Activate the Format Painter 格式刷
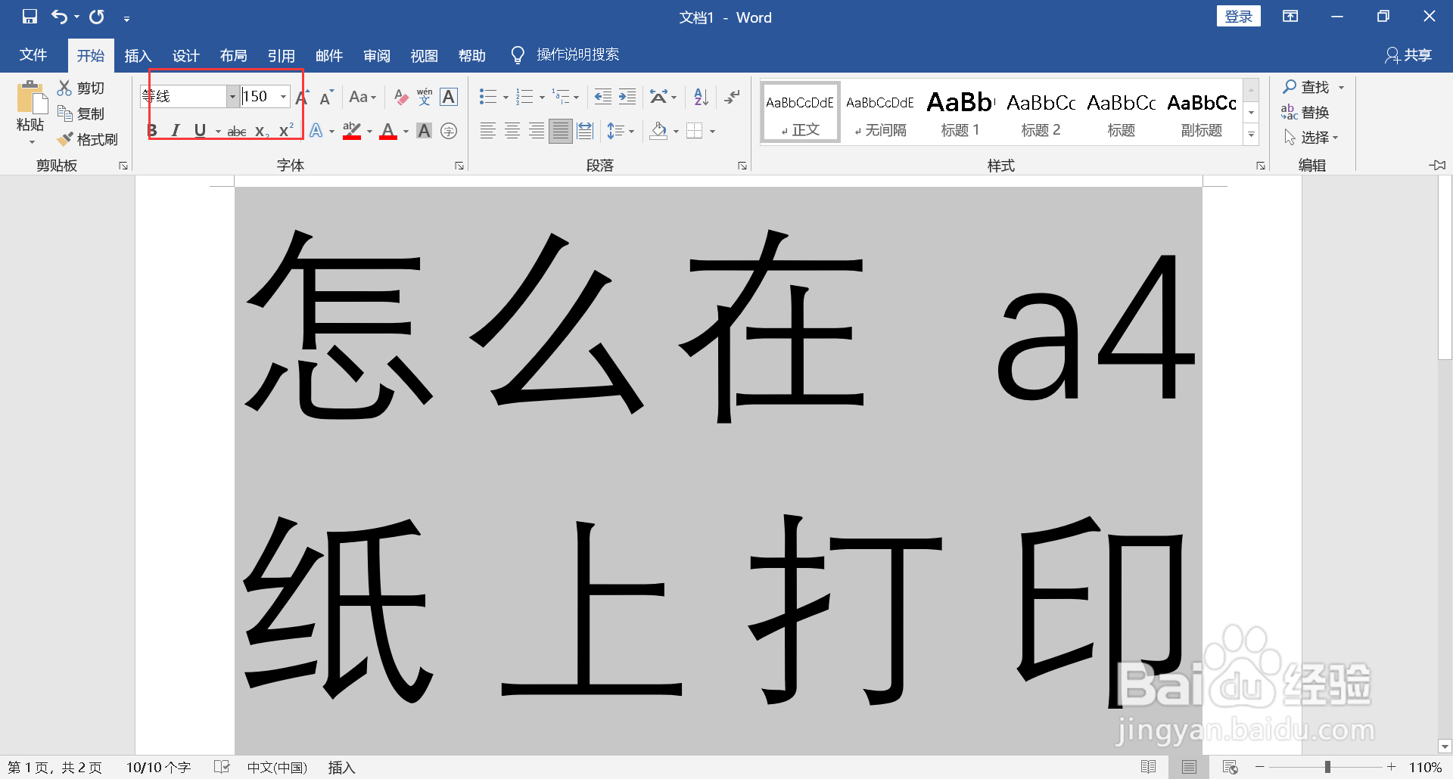Image resolution: width=1453 pixels, height=779 pixels. 88,139
